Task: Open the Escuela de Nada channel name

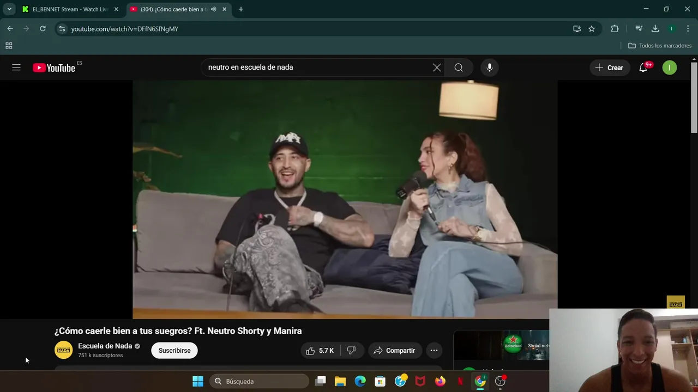Action: click(x=105, y=346)
